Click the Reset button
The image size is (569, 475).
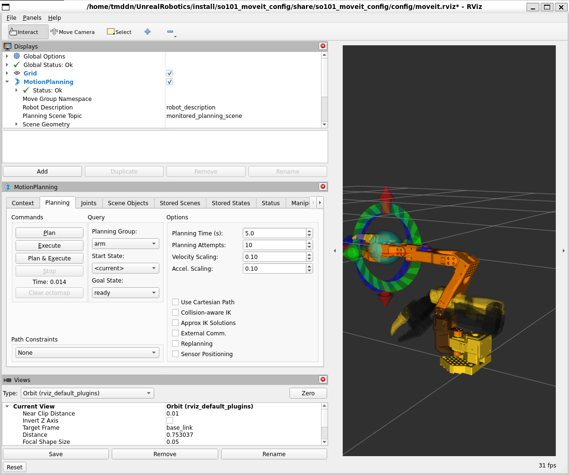pyautogui.click(x=14, y=467)
